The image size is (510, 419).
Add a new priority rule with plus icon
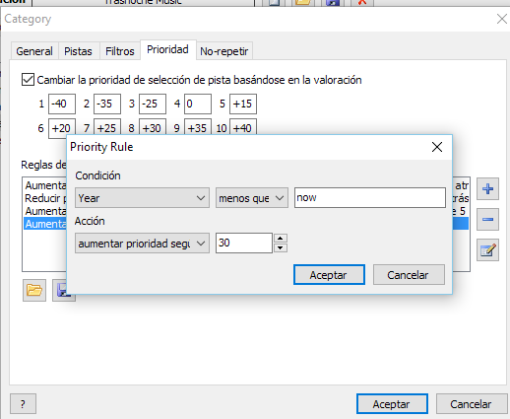[487, 189]
